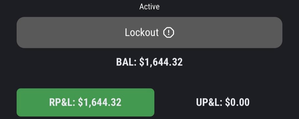Viewport: 299px width, 119px height.
Task: Select the gray Lockout button
Action: click(x=149, y=32)
